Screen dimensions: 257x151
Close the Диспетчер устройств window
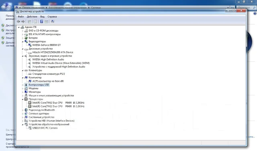point(241,10)
